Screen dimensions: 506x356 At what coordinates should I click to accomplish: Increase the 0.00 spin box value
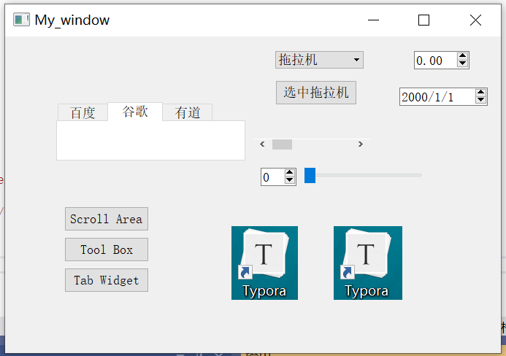coord(462,55)
